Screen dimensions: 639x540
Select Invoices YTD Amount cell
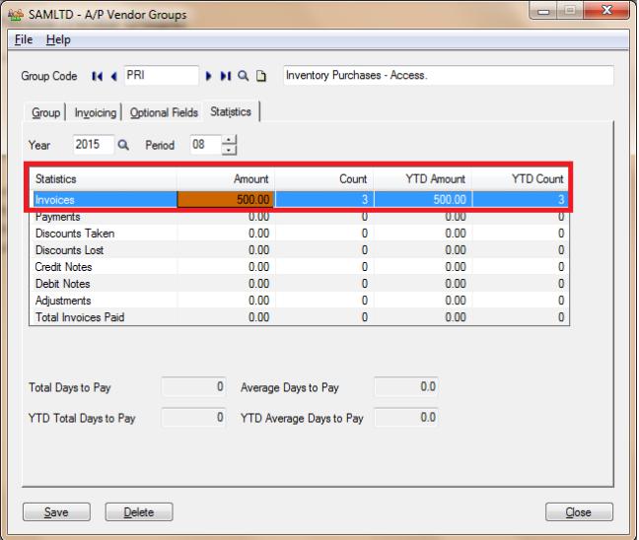pos(423,200)
